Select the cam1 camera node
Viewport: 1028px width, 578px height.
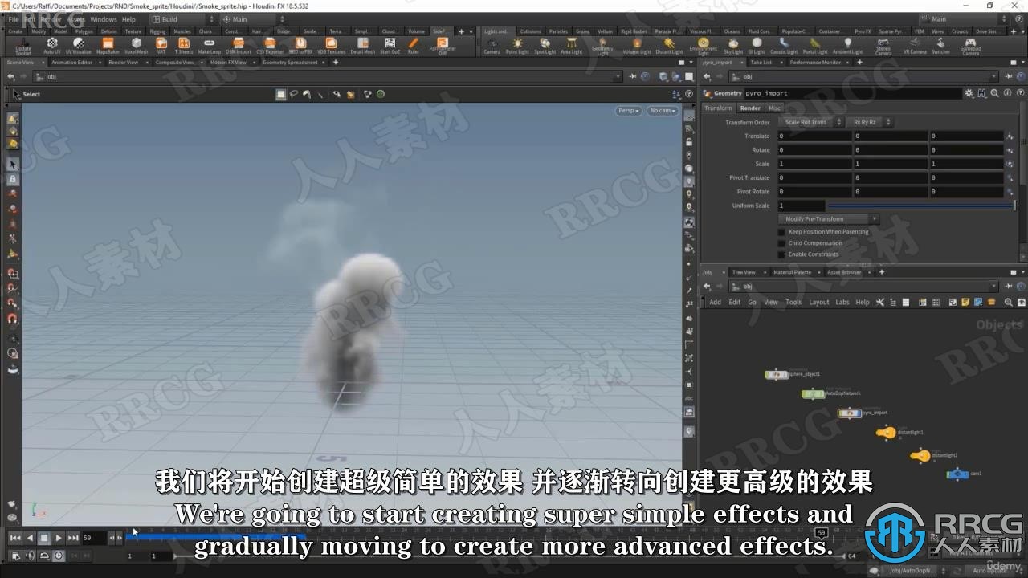(957, 474)
